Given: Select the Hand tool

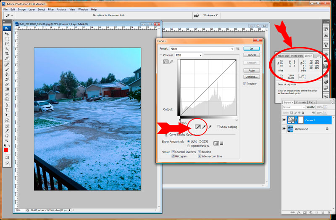Looking at the screenshot, I should coord(7,135).
